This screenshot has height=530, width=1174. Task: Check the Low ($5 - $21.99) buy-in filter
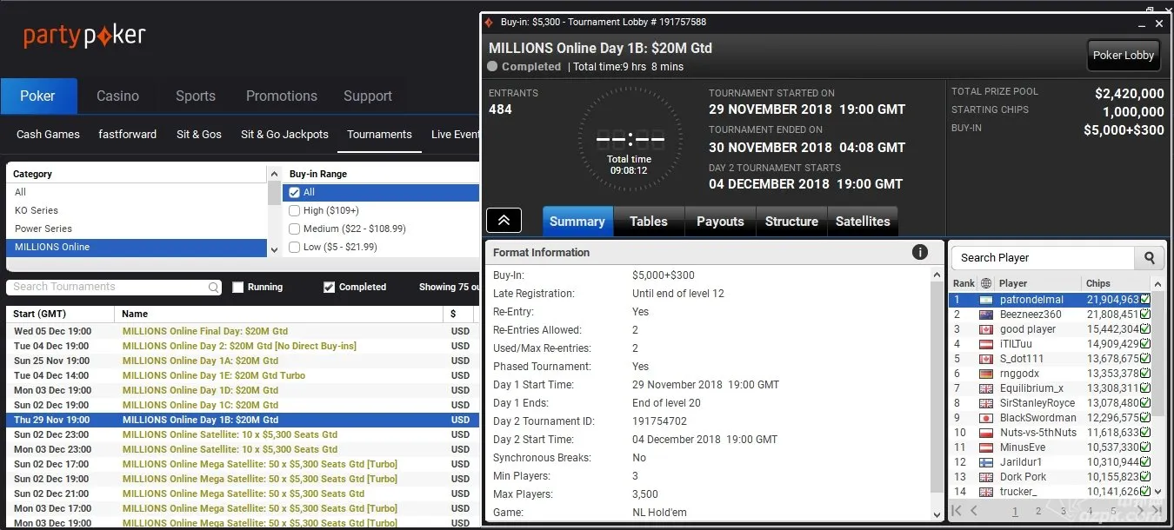[295, 247]
